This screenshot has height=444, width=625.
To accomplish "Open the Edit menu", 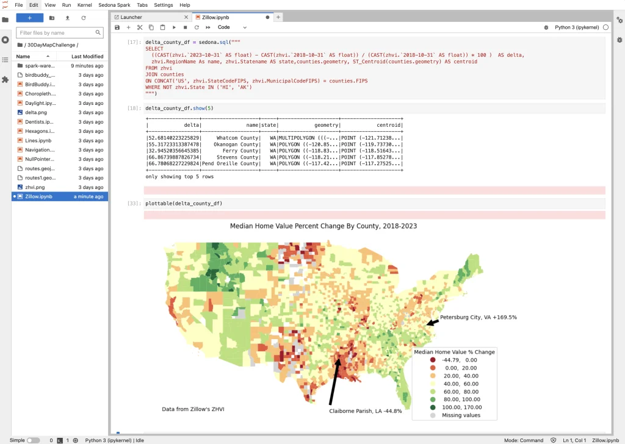I will [x=34, y=5].
